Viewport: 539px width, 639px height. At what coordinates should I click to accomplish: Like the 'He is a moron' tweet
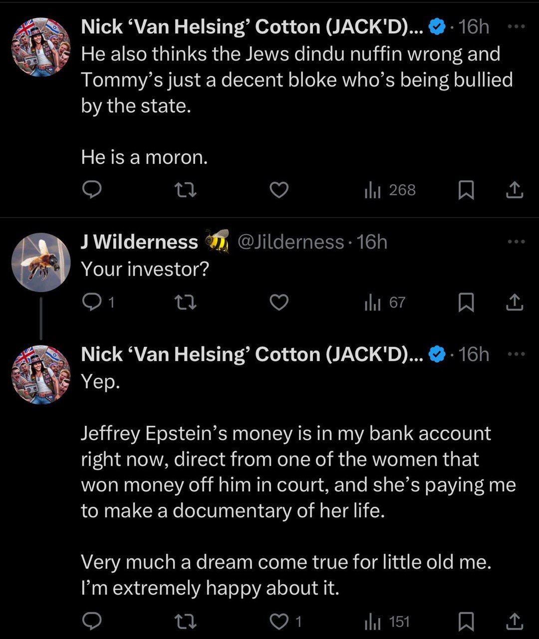[279, 190]
